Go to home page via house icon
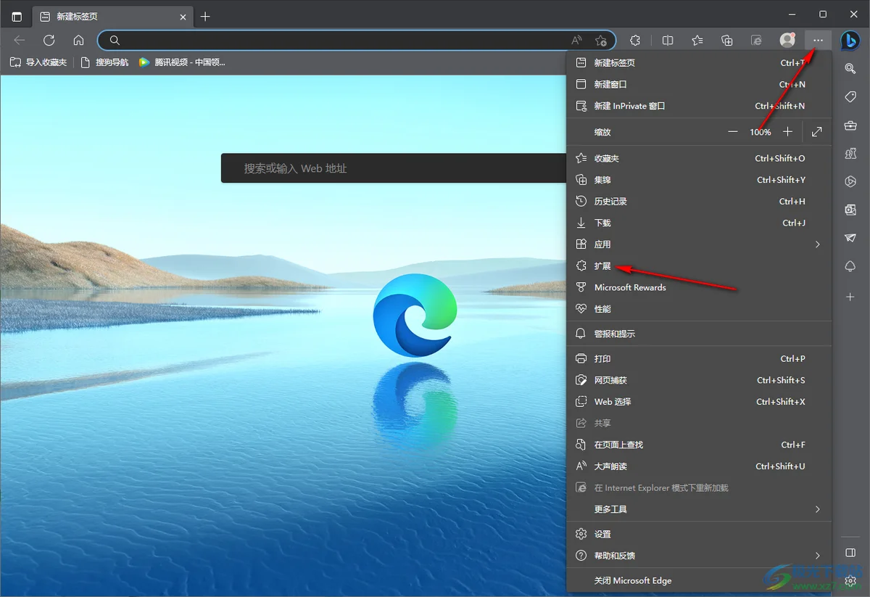 click(78, 40)
